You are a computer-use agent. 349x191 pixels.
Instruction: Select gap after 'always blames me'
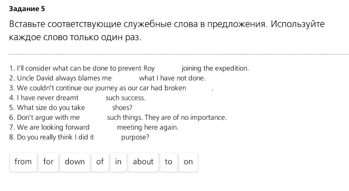pos(125,78)
